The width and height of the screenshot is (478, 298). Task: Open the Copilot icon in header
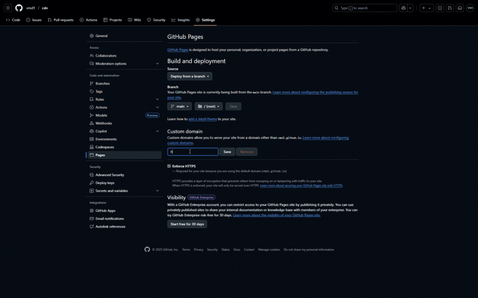pos(403,8)
